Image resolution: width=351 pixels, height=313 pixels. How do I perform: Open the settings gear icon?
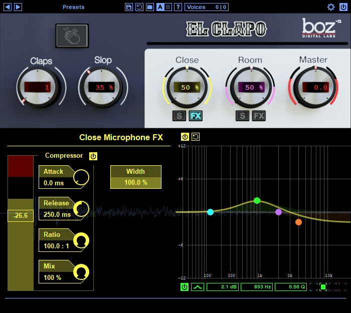click(331, 7)
